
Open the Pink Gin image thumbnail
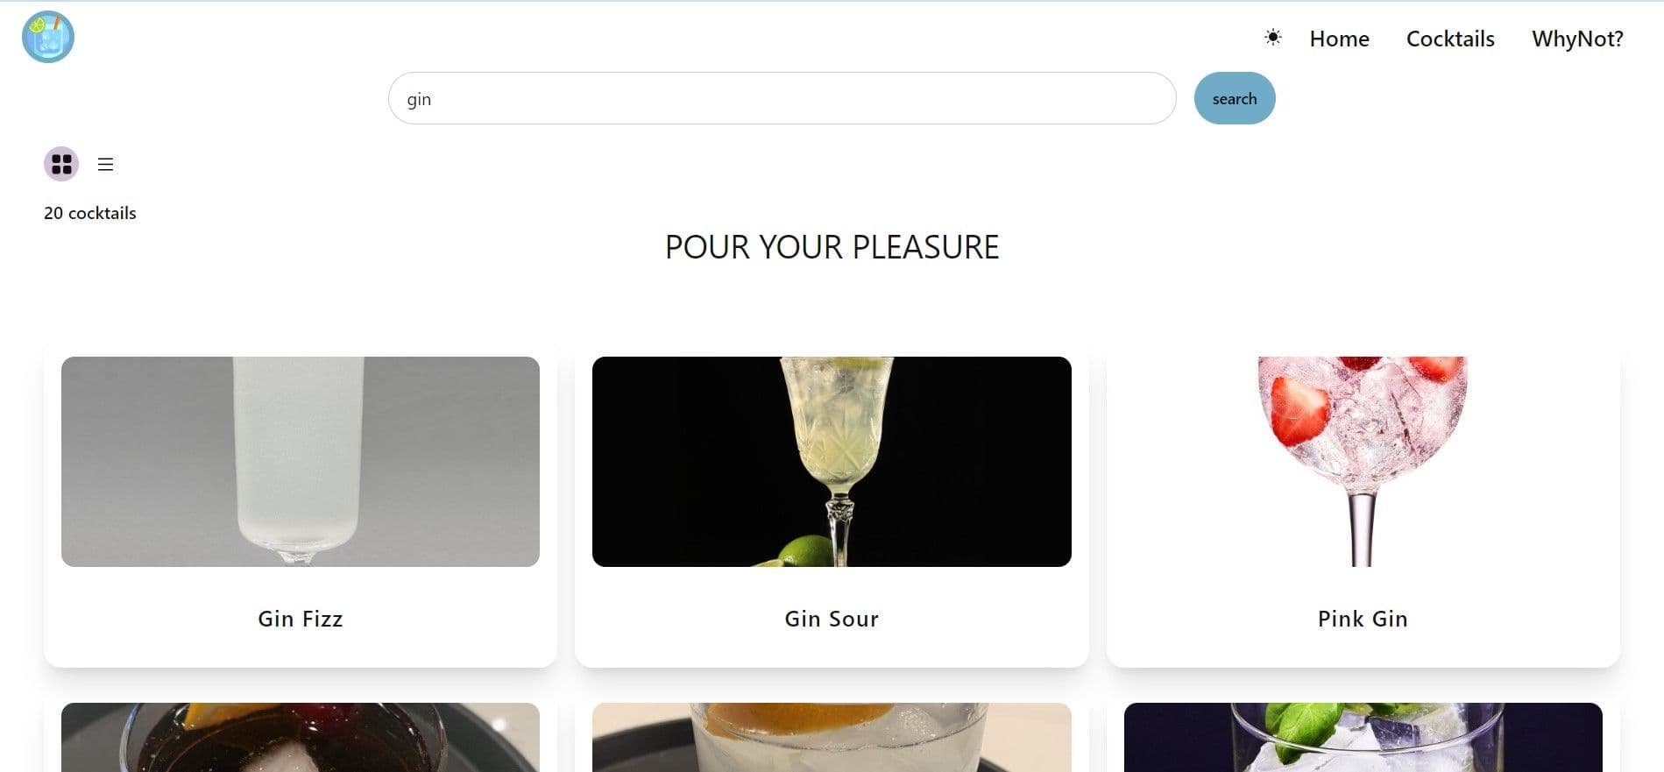[1363, 462]
